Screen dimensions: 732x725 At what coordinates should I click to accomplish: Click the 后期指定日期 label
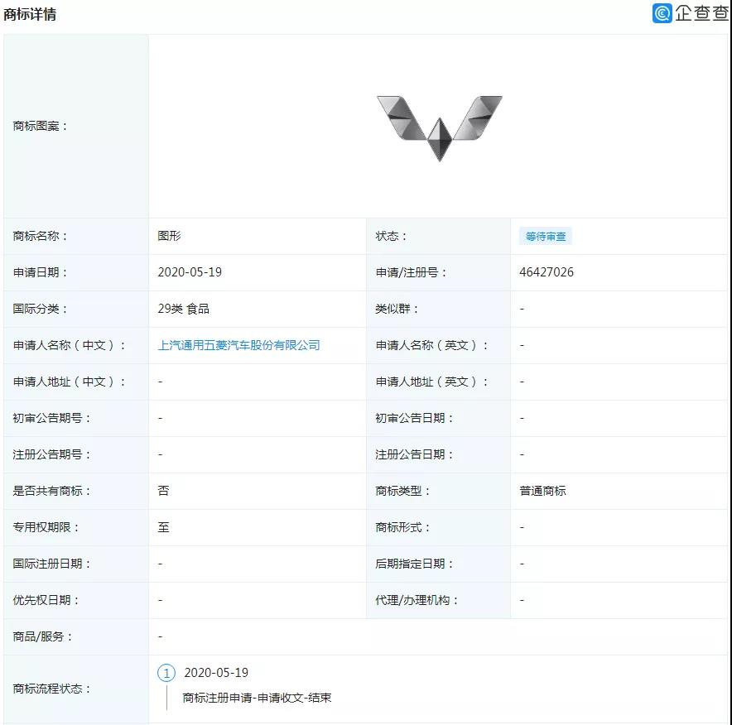415,564
